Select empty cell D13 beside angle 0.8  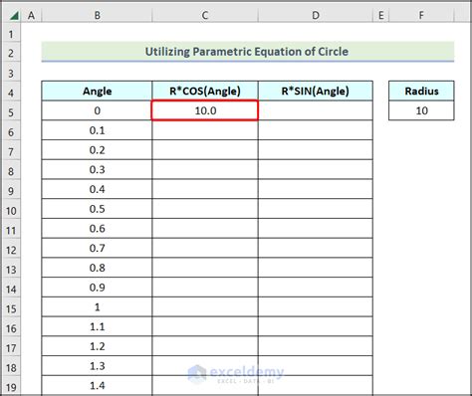[316, 268]
